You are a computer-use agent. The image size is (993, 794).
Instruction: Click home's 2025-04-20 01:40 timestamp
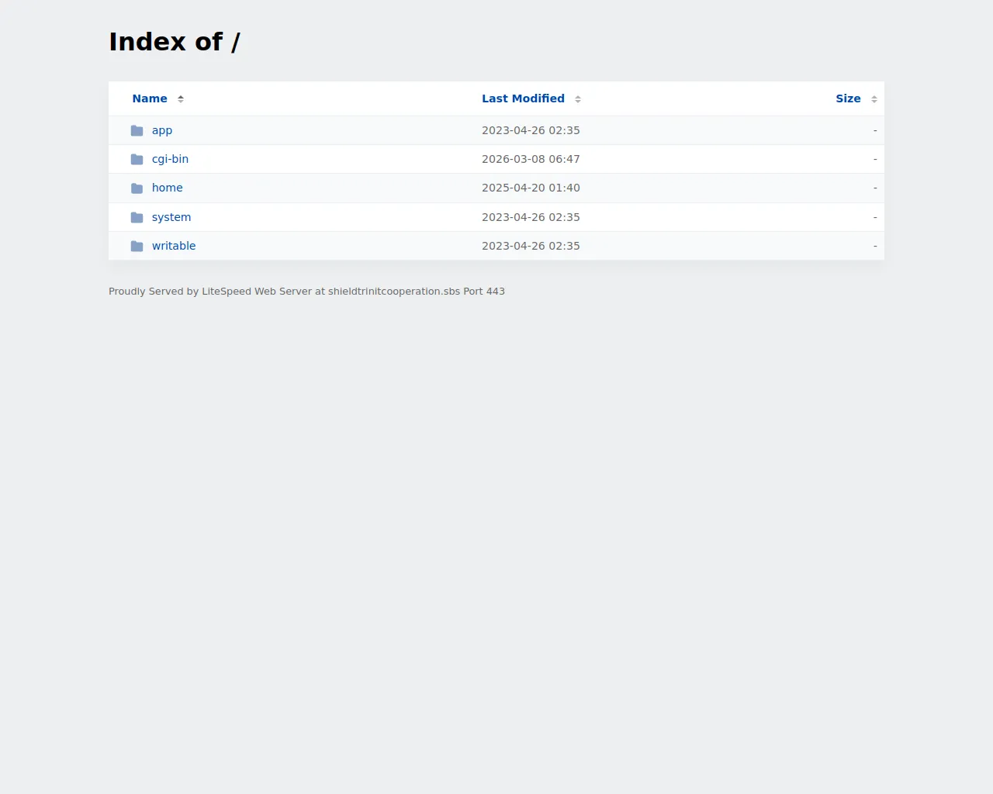[x=531, y=188]
